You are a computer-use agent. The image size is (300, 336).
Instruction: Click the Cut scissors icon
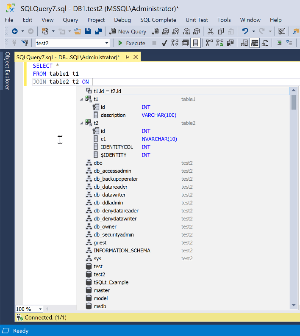coord(211,31)
